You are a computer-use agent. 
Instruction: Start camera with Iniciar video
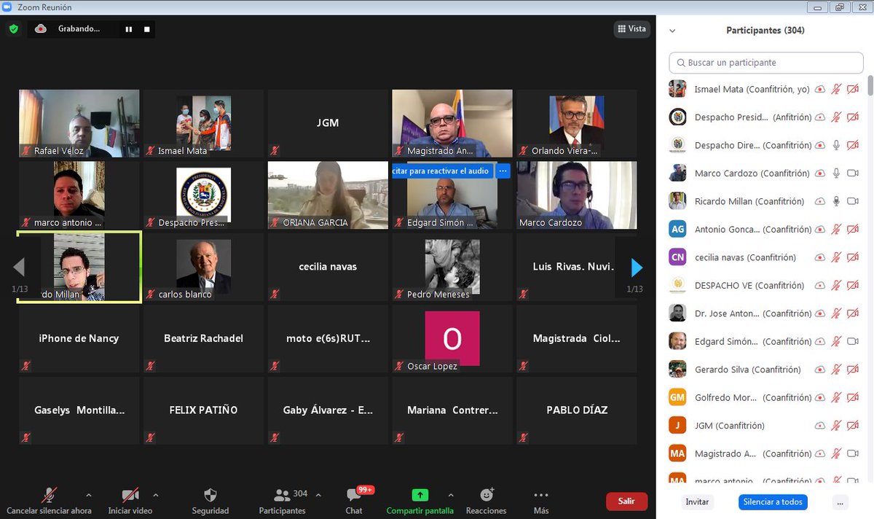130,502
